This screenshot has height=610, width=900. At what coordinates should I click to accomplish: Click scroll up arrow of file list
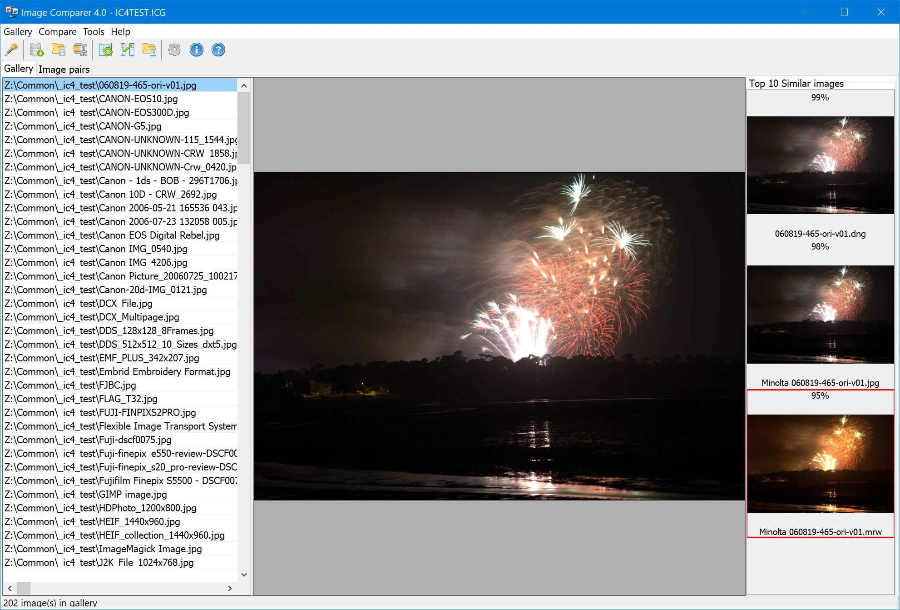(244, 85)
